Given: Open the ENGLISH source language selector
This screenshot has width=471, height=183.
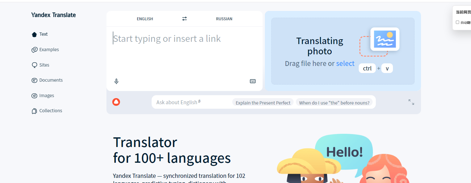Looking at the screenshot, I should click(145, 19).
